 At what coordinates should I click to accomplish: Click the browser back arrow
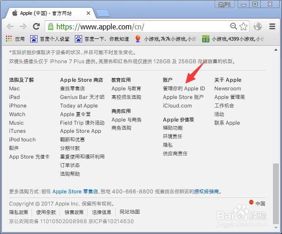(10, 27)
